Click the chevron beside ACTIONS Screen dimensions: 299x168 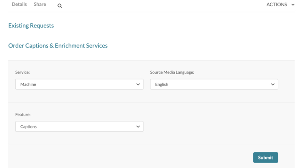[x=293, y=5]
